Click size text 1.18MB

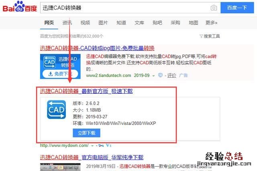93,110
